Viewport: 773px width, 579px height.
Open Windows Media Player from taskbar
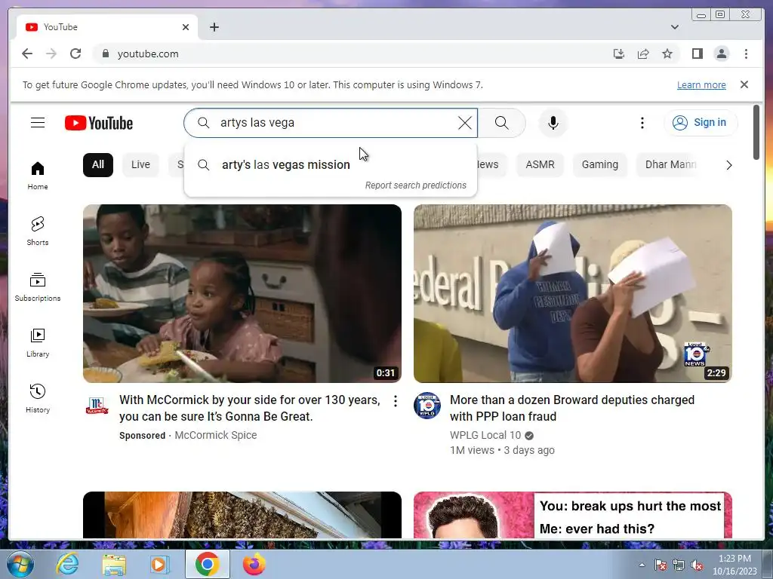click(159, 564)
